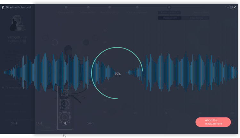Maximize the Dirac Live window
The width and height of the screenshot is (240, 138).
(231, 7)
